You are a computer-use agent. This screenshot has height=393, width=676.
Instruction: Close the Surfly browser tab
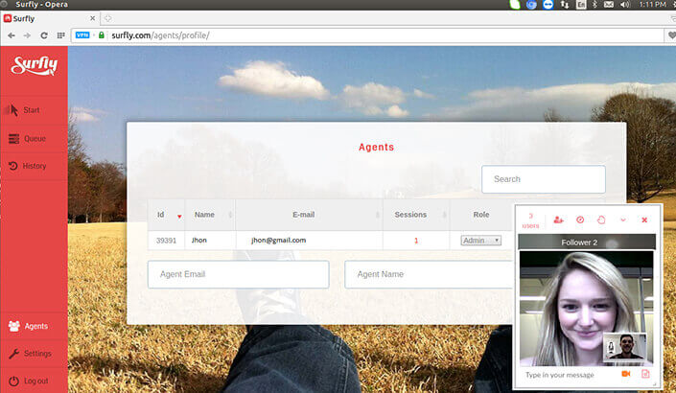92,18
